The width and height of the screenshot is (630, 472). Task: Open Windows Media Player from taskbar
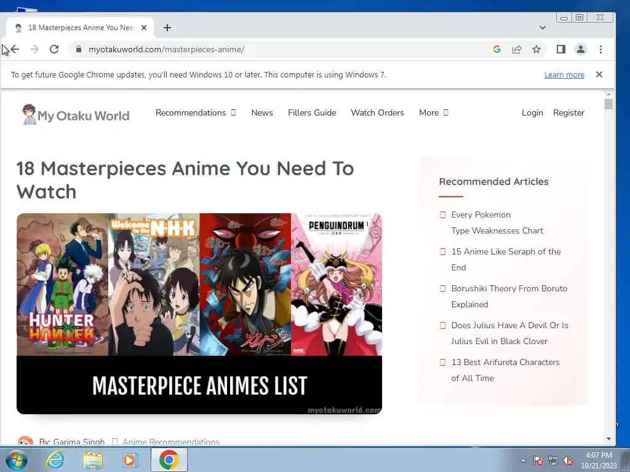point(130,460)
